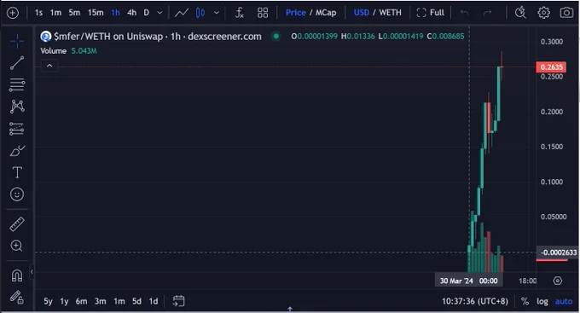The height and width of the screenshot is (313, 580).
Task: Set date range to 1m in bottom bar
Action: (119, 302)
